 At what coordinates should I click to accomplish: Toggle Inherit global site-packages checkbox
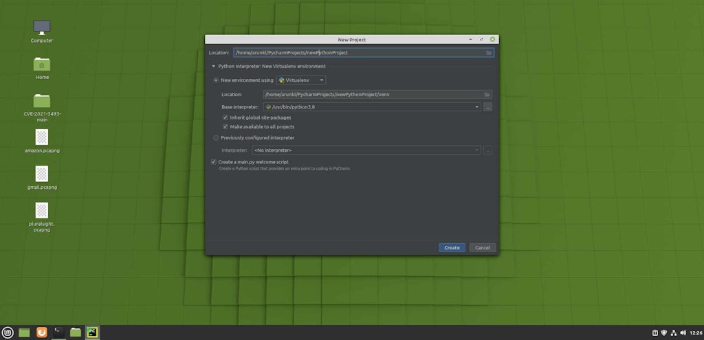coord(225,117)
